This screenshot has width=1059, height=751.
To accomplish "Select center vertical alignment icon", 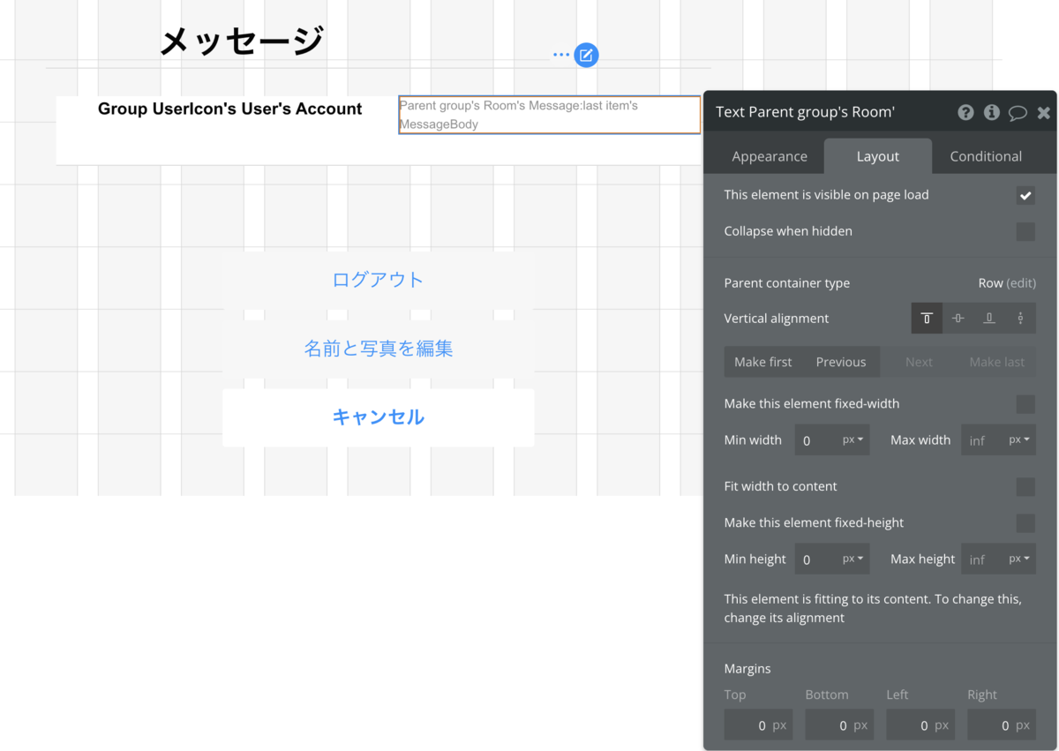I will [x=958, y=319].
